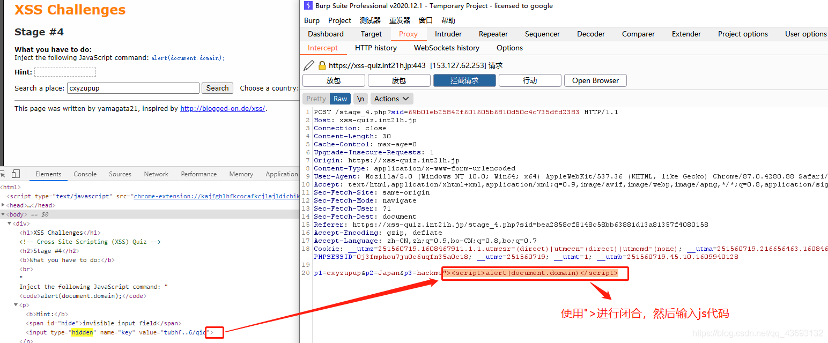828x343 pixels.
Task: Open the DevTools Network tab
Action: tap(156, 174)
